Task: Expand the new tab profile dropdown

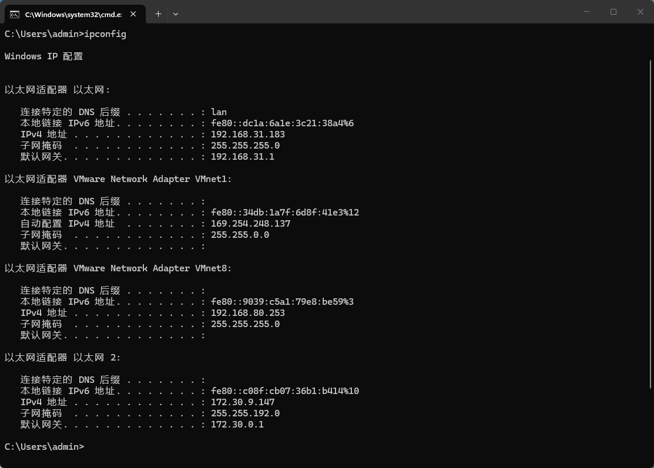Action: coord(176,14)
